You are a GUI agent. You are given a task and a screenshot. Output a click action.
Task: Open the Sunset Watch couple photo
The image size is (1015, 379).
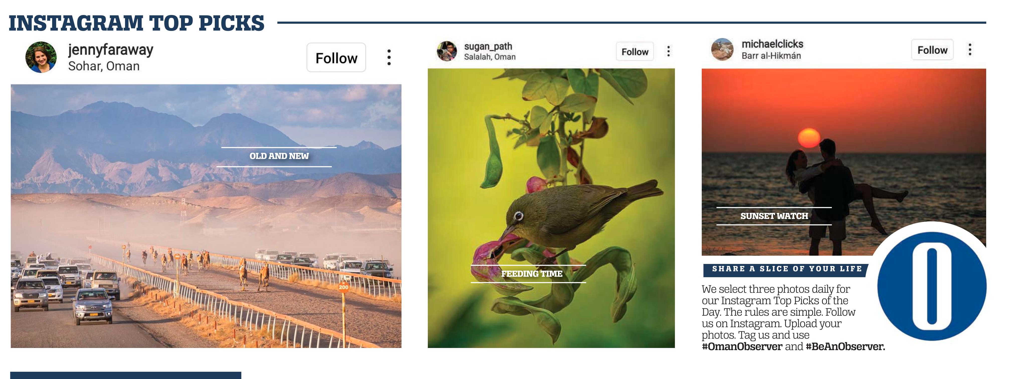click(844, 162)
